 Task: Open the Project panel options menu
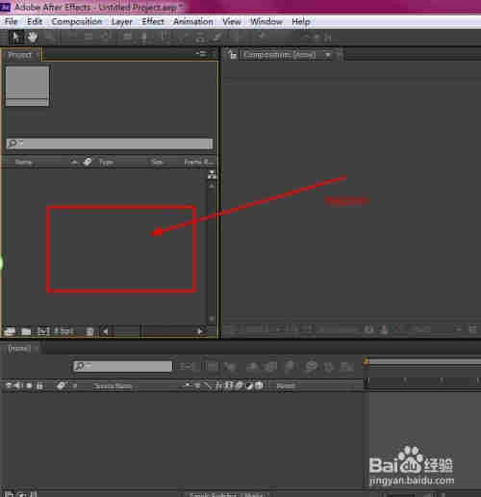[202, 53]
